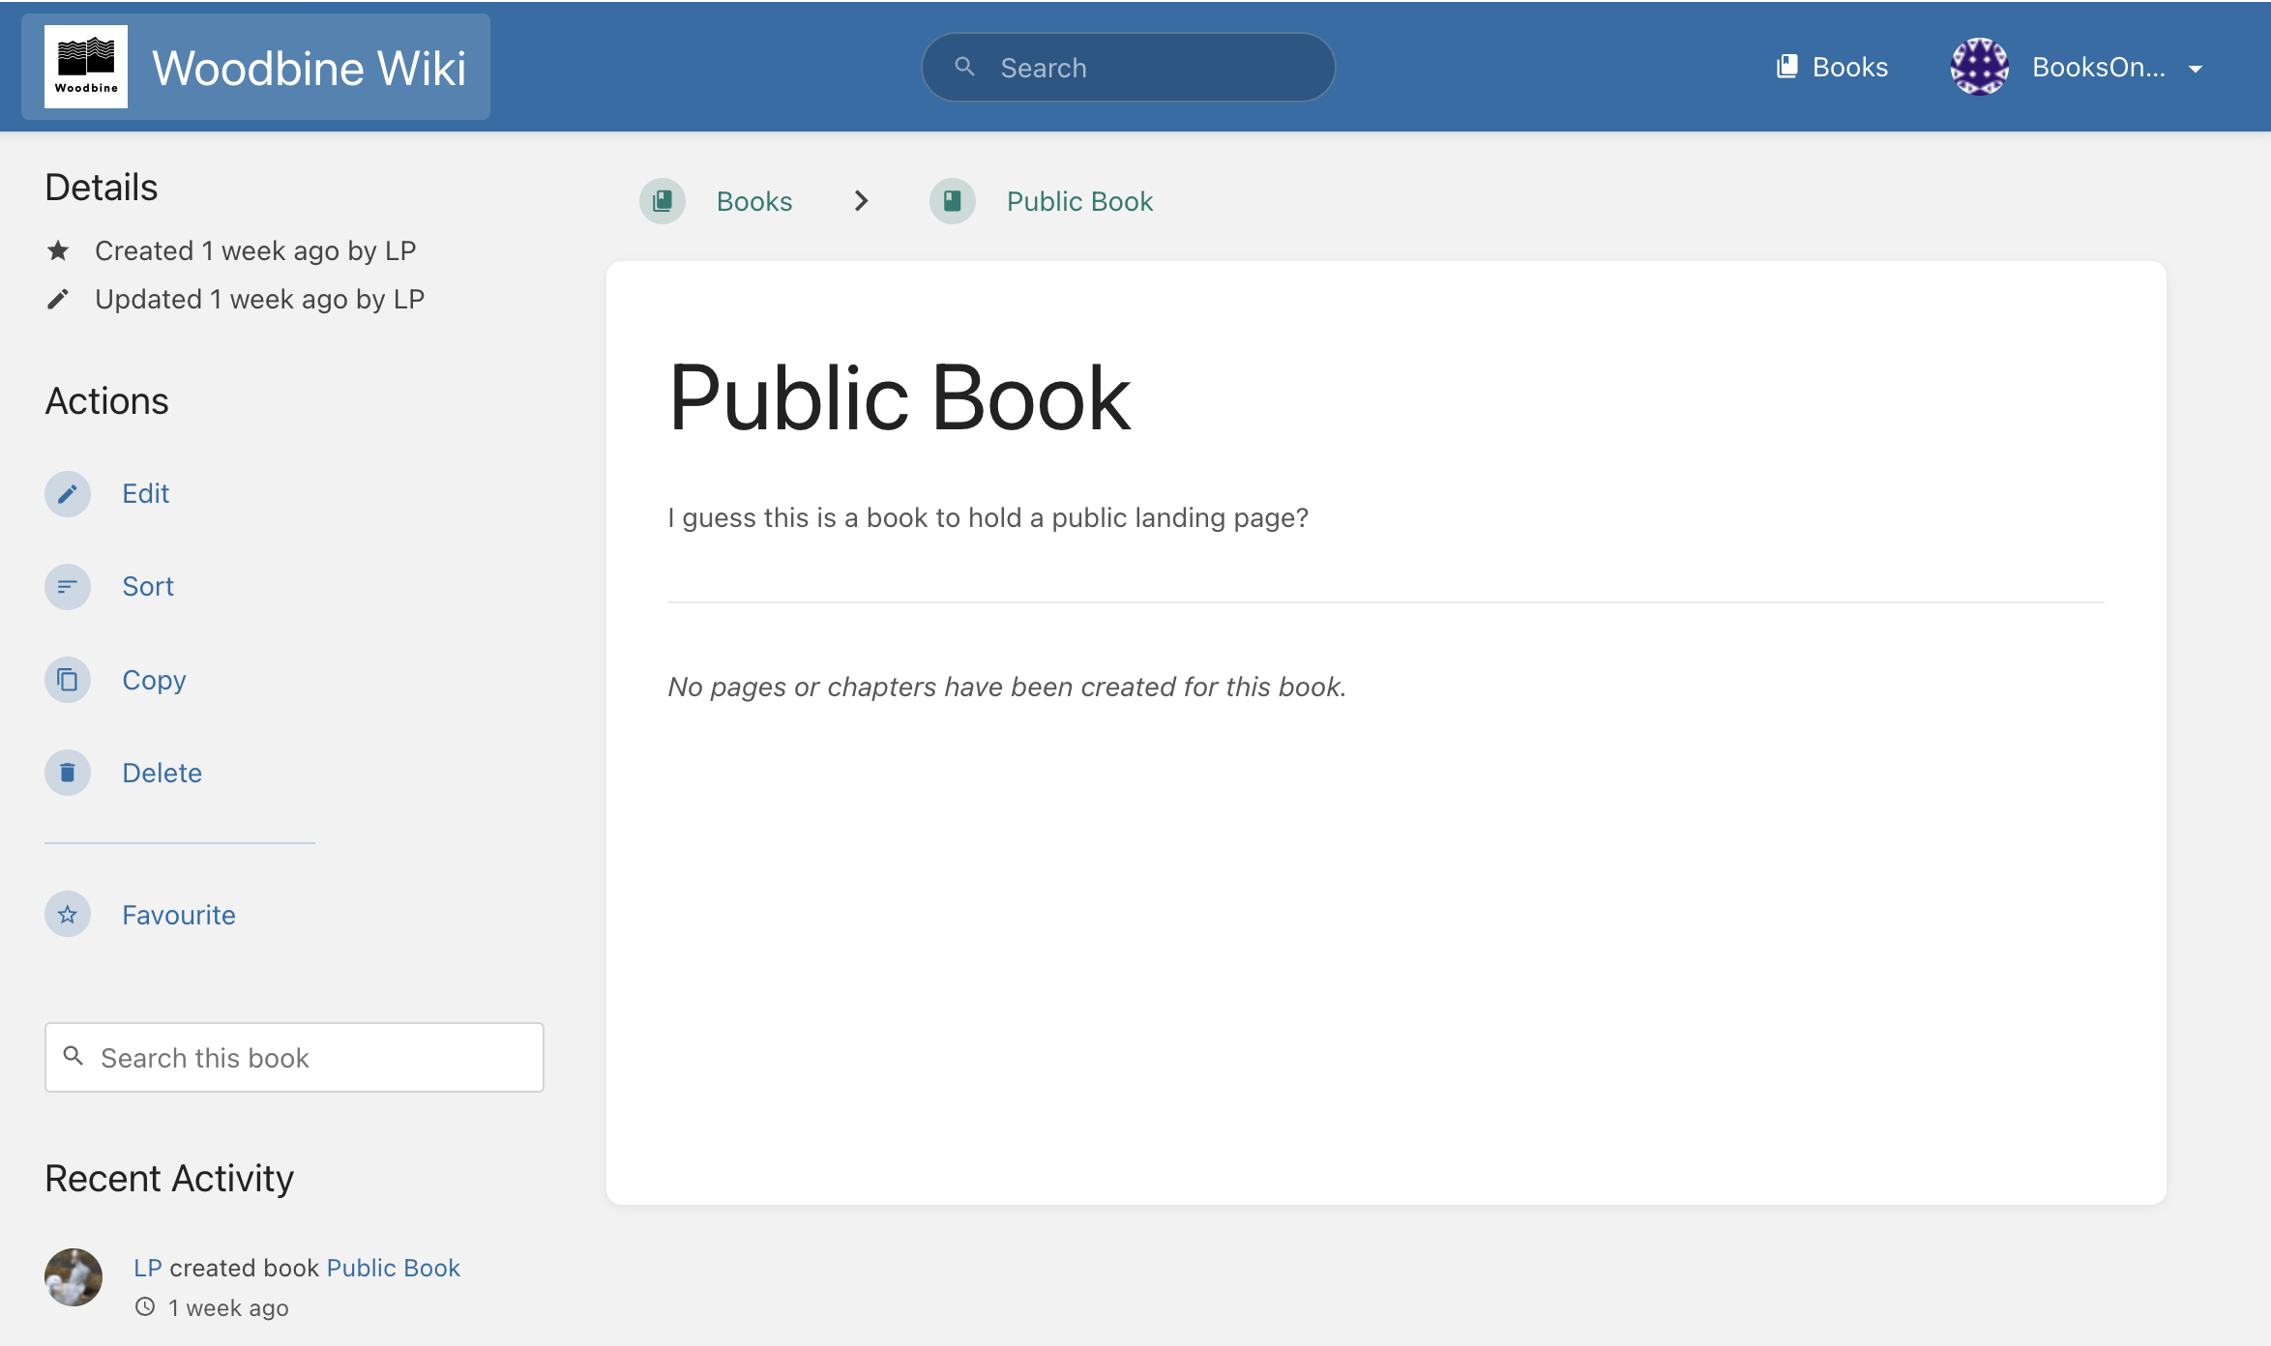This screenshot has width=2271, height=1346.
Task: Click the Copy icon in Actions
Action: (68, 680)
